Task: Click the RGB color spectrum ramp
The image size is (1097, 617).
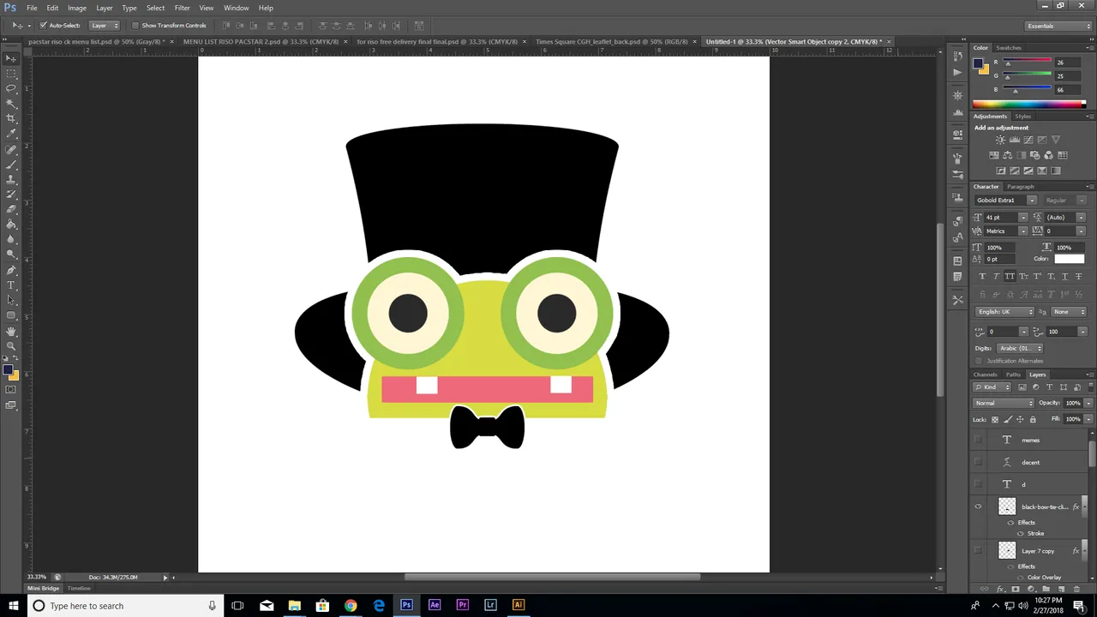Action: pos(1028,105)
